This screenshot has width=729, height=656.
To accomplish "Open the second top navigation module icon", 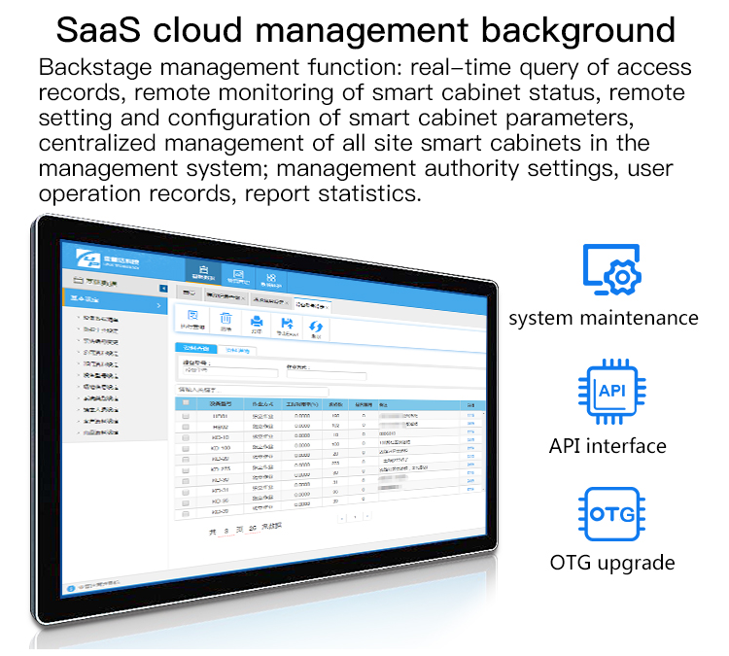I will click(238, 275).
